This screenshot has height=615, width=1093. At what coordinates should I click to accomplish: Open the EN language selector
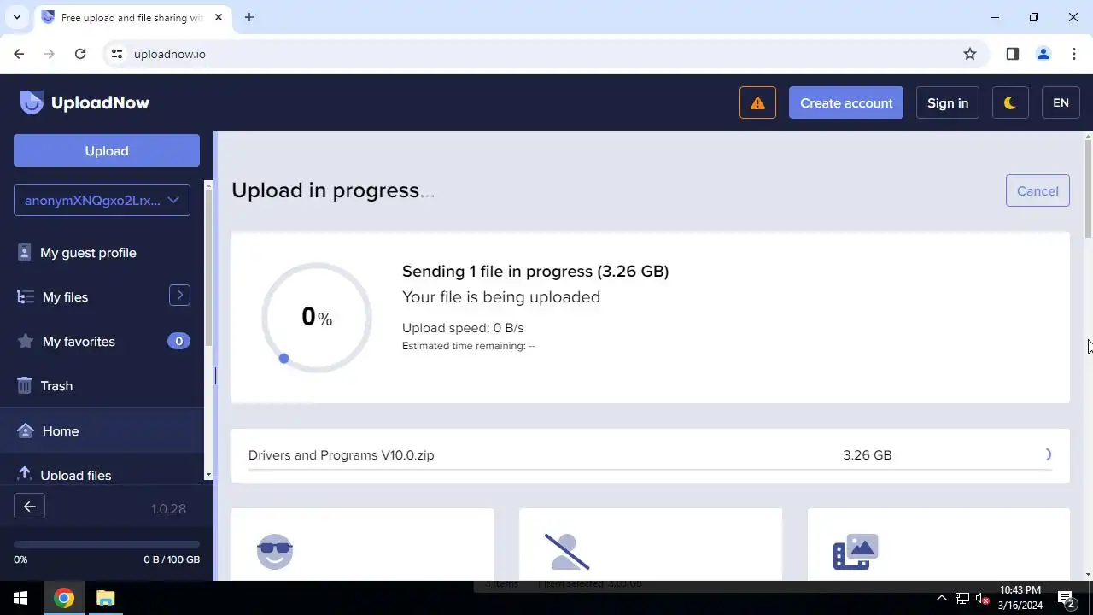click(x=1061, y=102)
